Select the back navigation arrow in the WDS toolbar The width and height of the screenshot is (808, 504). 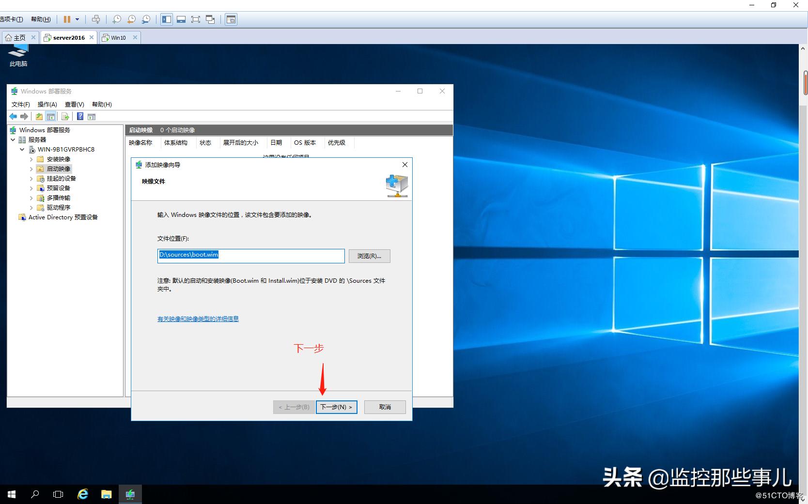pyautogui.click(x=13, y=116)
